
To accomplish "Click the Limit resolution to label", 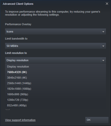I will [16, 53].
